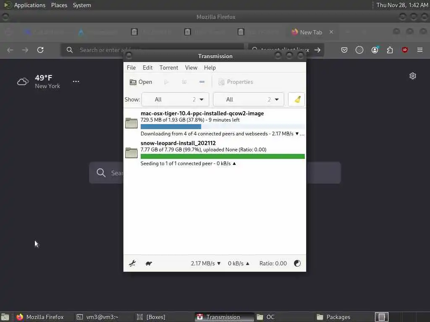This screenshot has height=322, width=430.
Task: Open a torrent with the Open button
Action: pyautogui.click(x=141, y=82)
